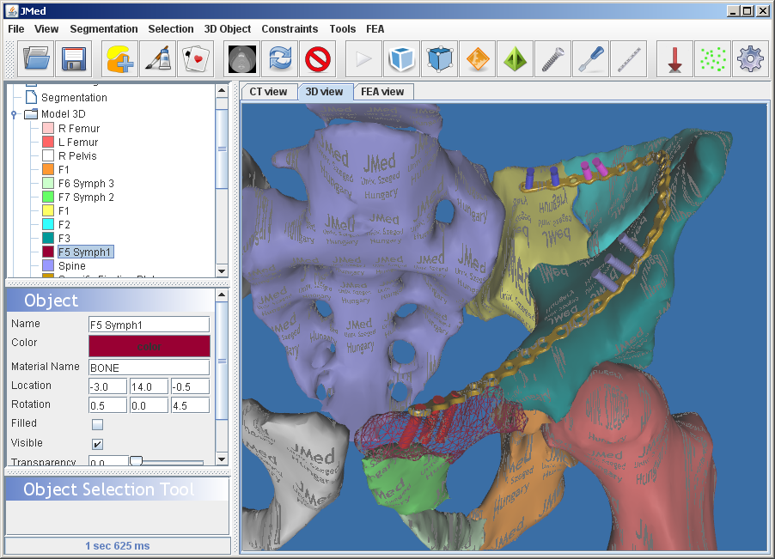
Task: Open settings with the gear icon
Action: coord(750,59)
